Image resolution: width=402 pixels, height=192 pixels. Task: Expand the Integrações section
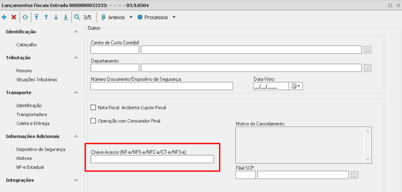(76, 180)
